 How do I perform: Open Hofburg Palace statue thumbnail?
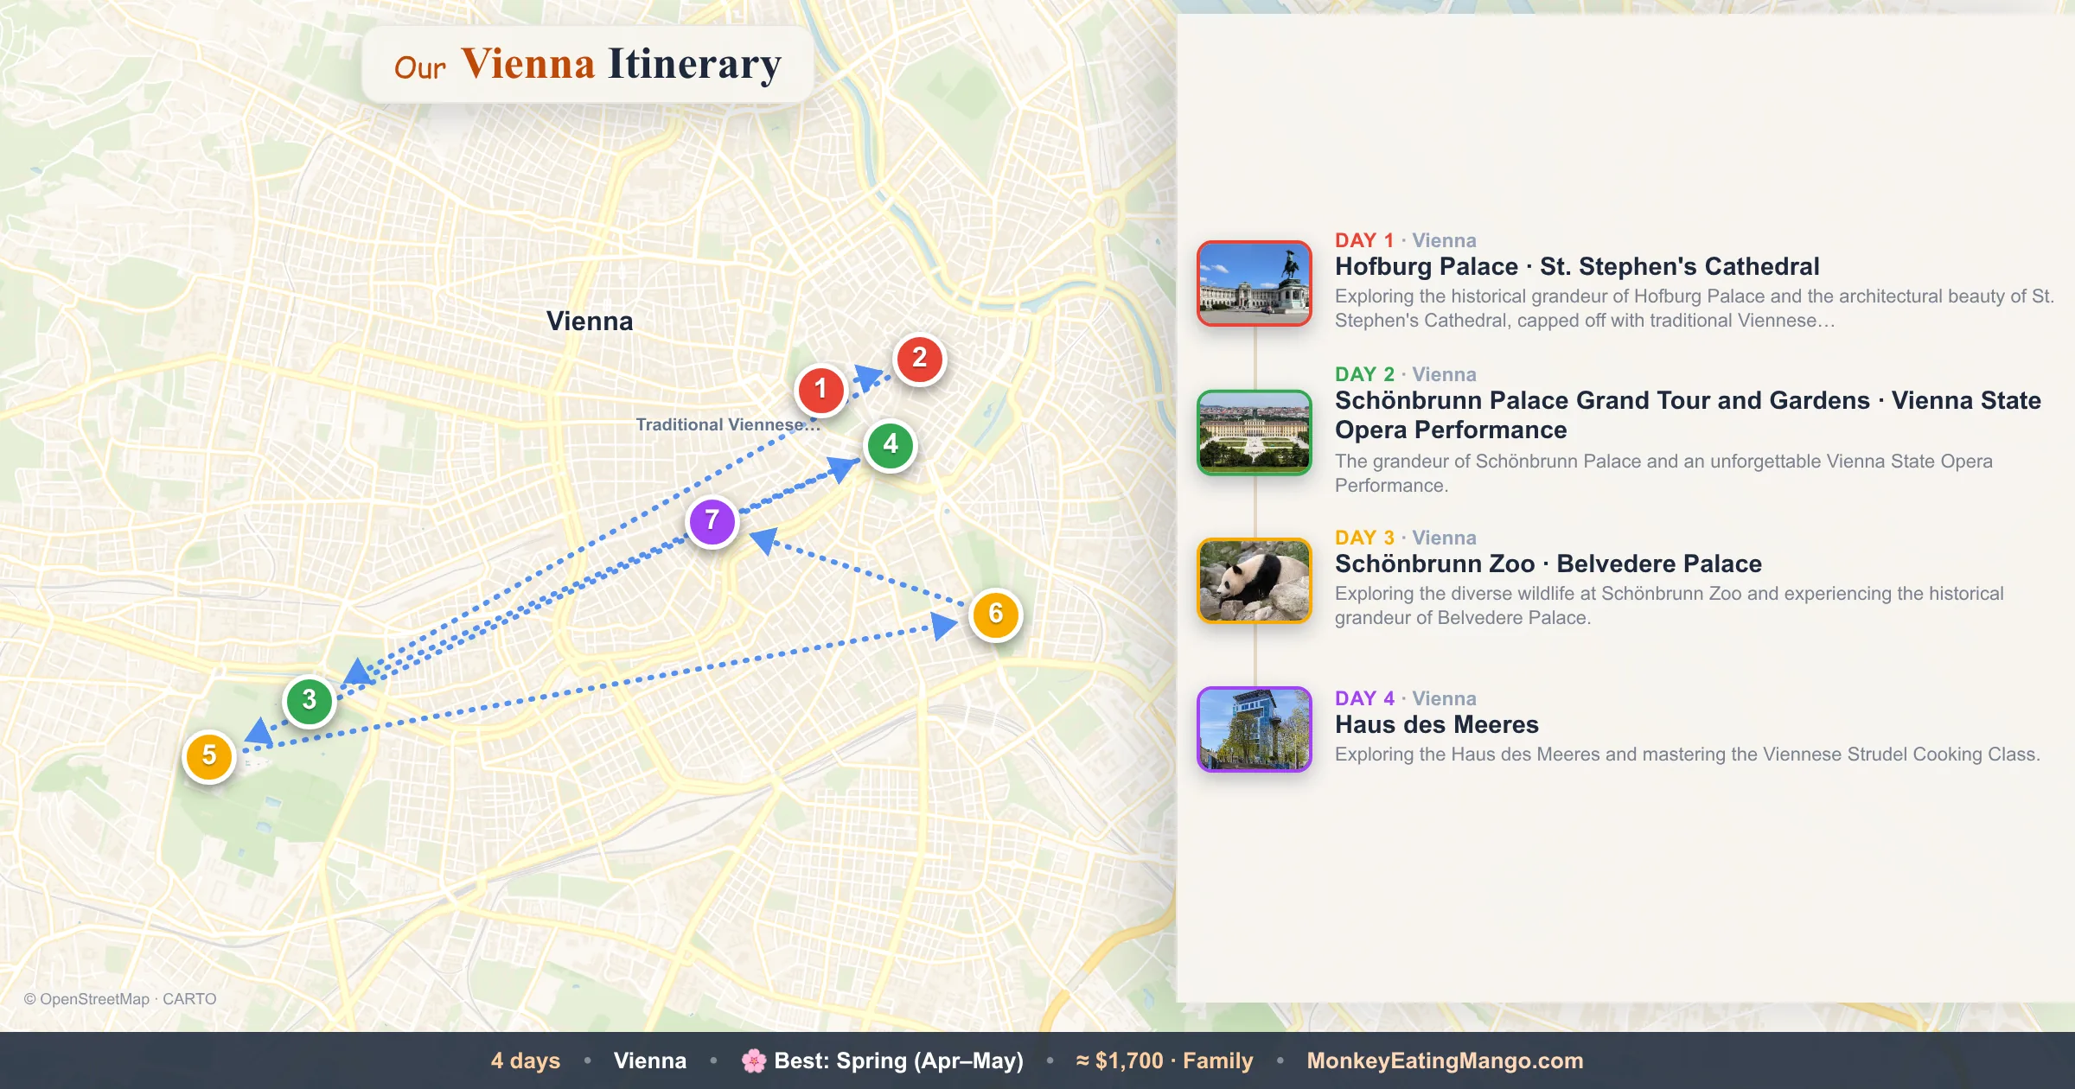tap(1255, 283)
